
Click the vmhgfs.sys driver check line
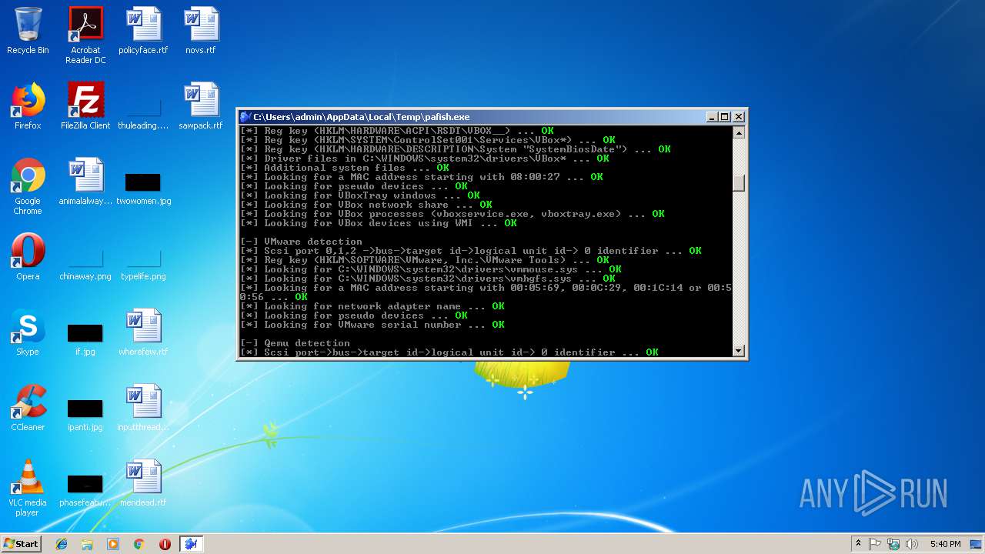click(x=427, y=279)
